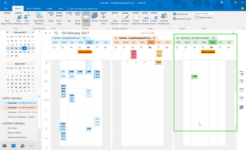Image resolution: width=246 pixels, height=150 pixels.
Task: Switch to Day view
Action: [x=69, y=18]
